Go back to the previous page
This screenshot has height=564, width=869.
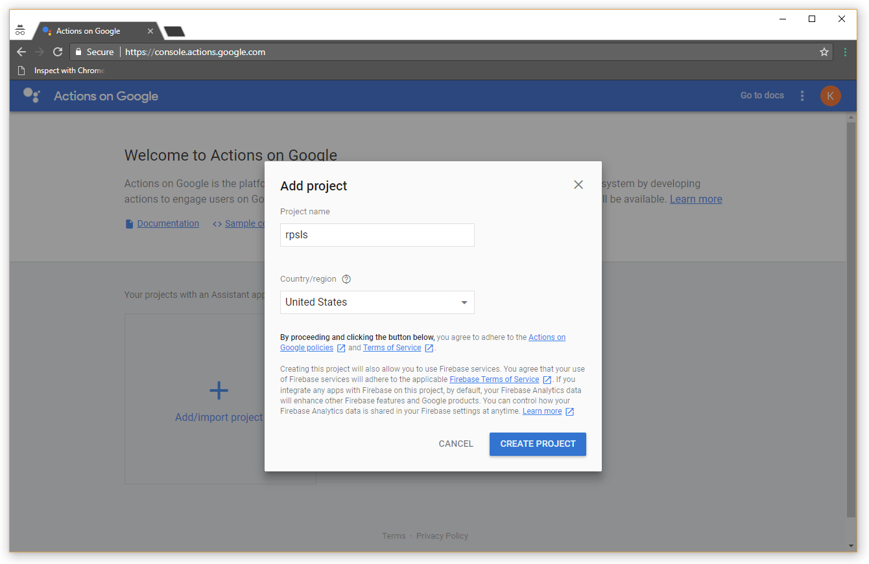[21, 52]
